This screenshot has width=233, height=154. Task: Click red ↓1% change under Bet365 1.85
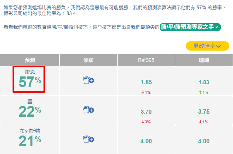146,92
